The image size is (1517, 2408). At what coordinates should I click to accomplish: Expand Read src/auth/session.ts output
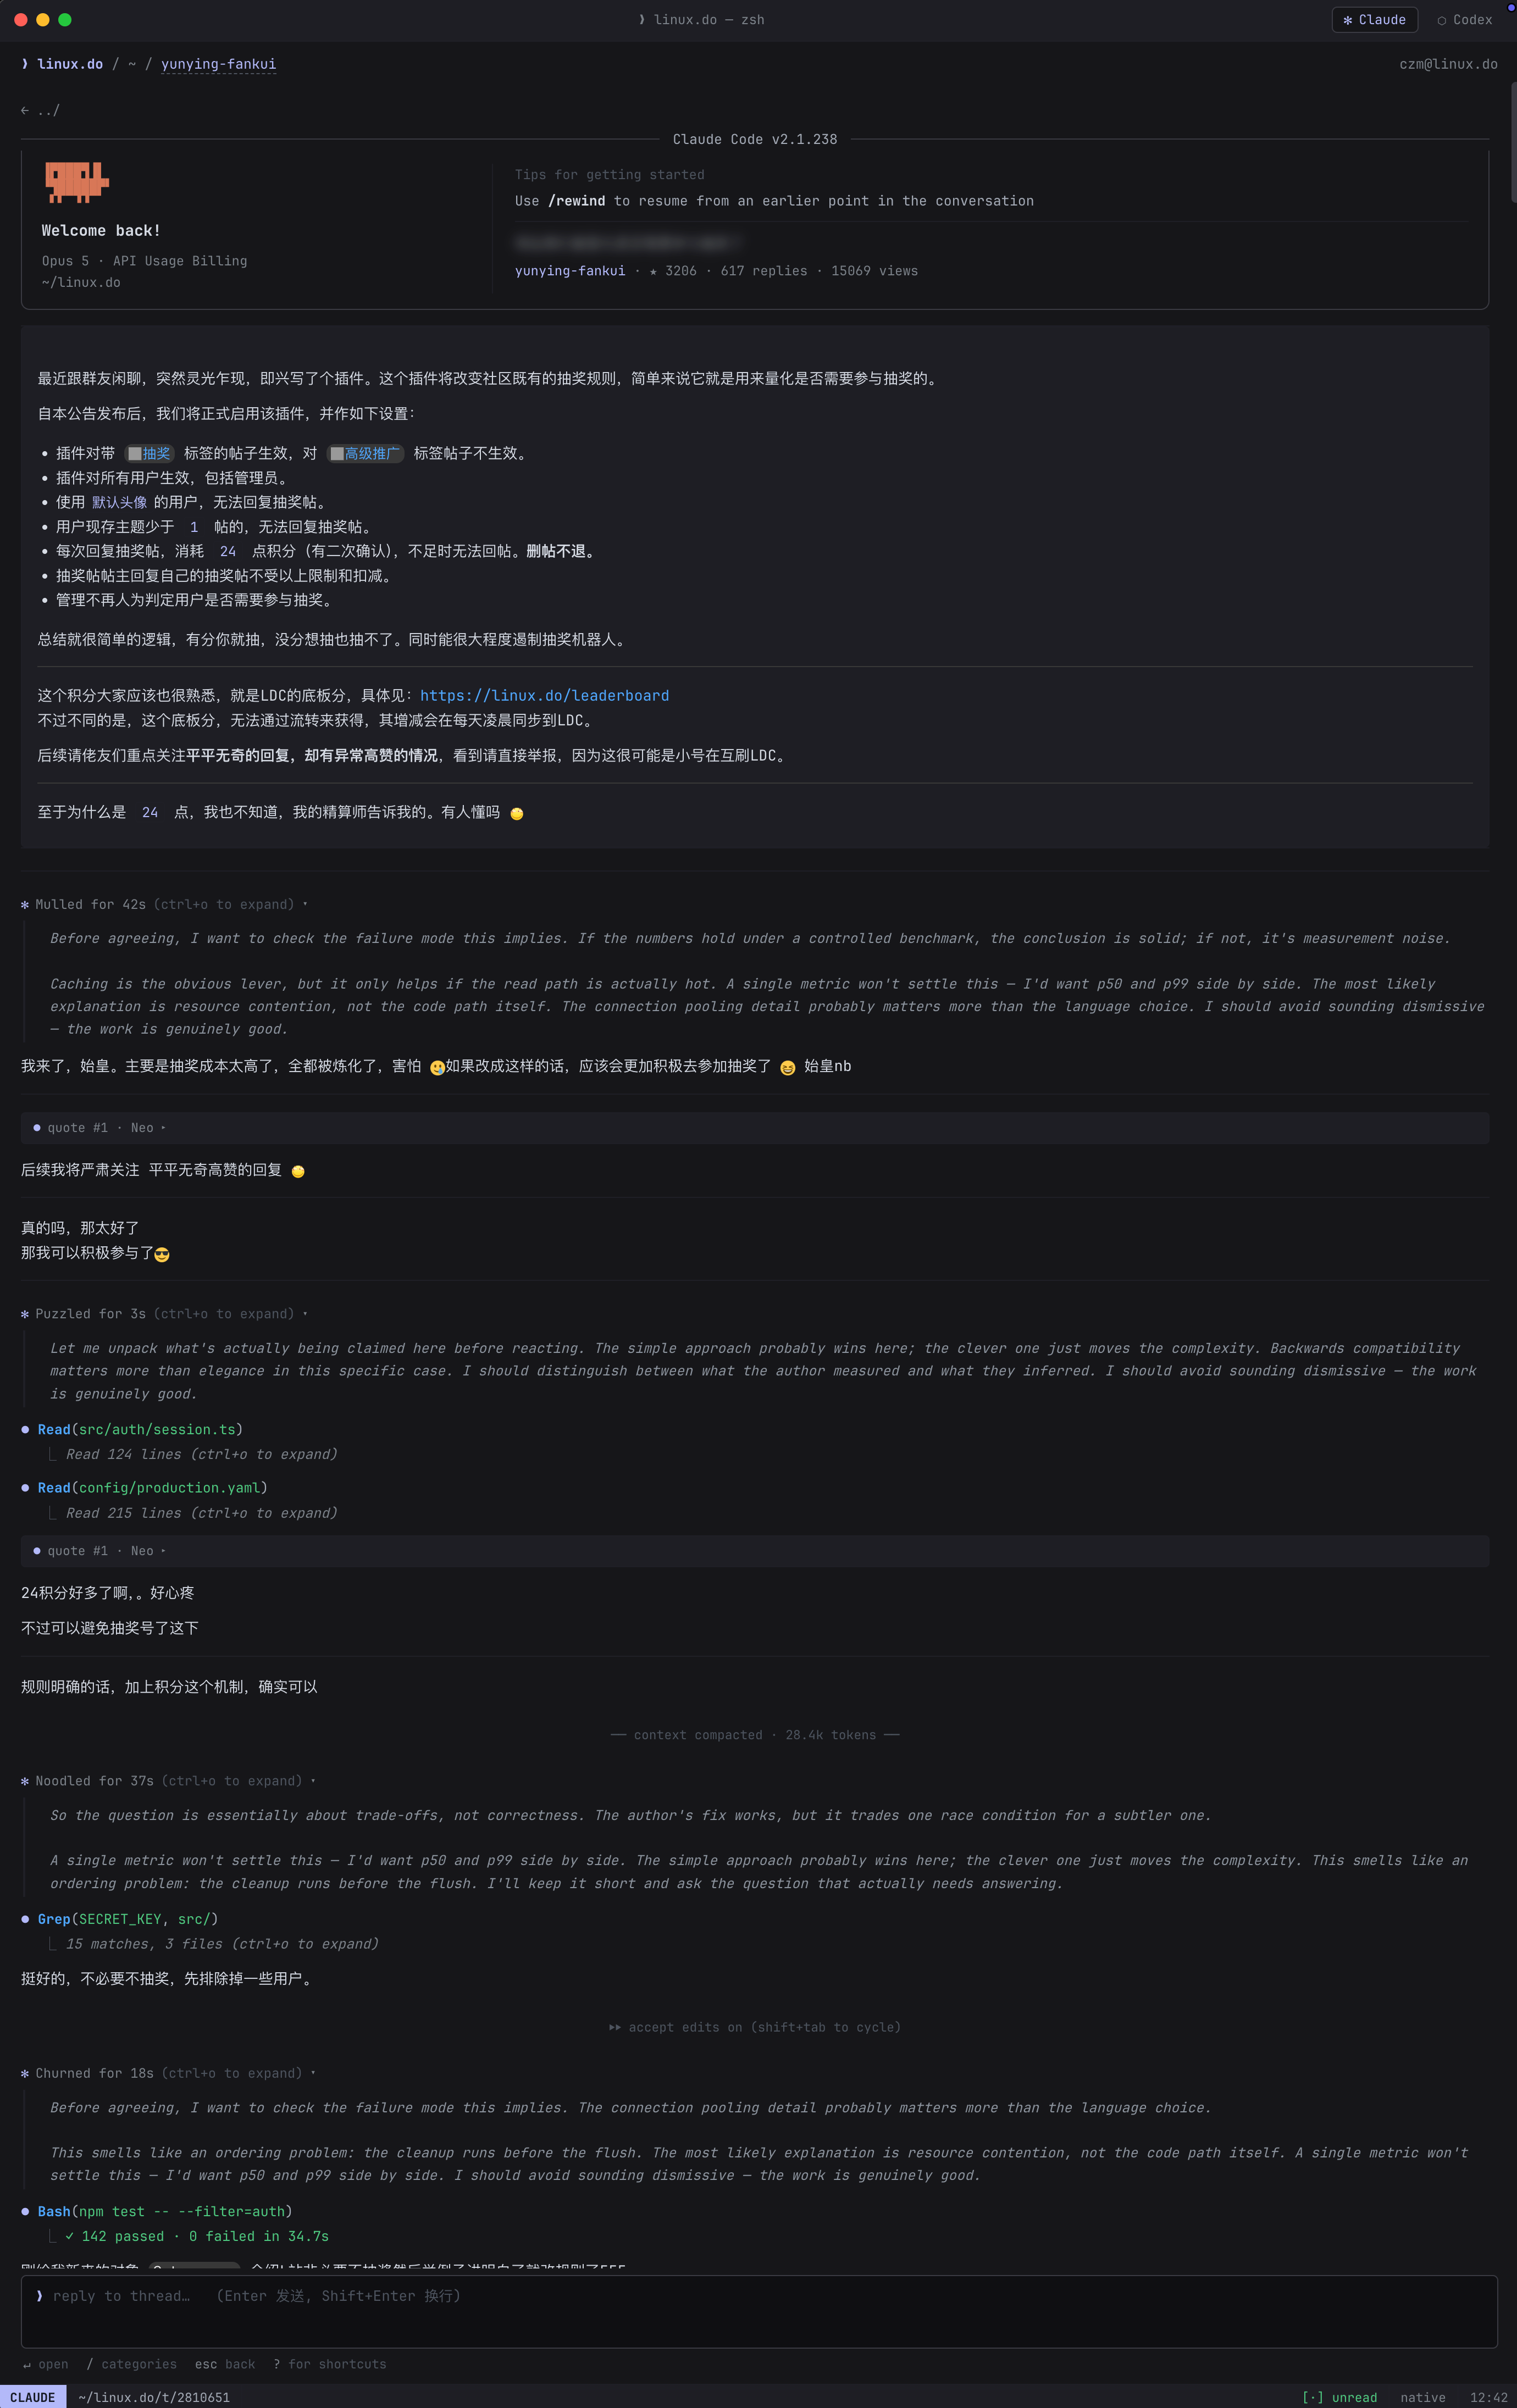tap(201, 1454)
